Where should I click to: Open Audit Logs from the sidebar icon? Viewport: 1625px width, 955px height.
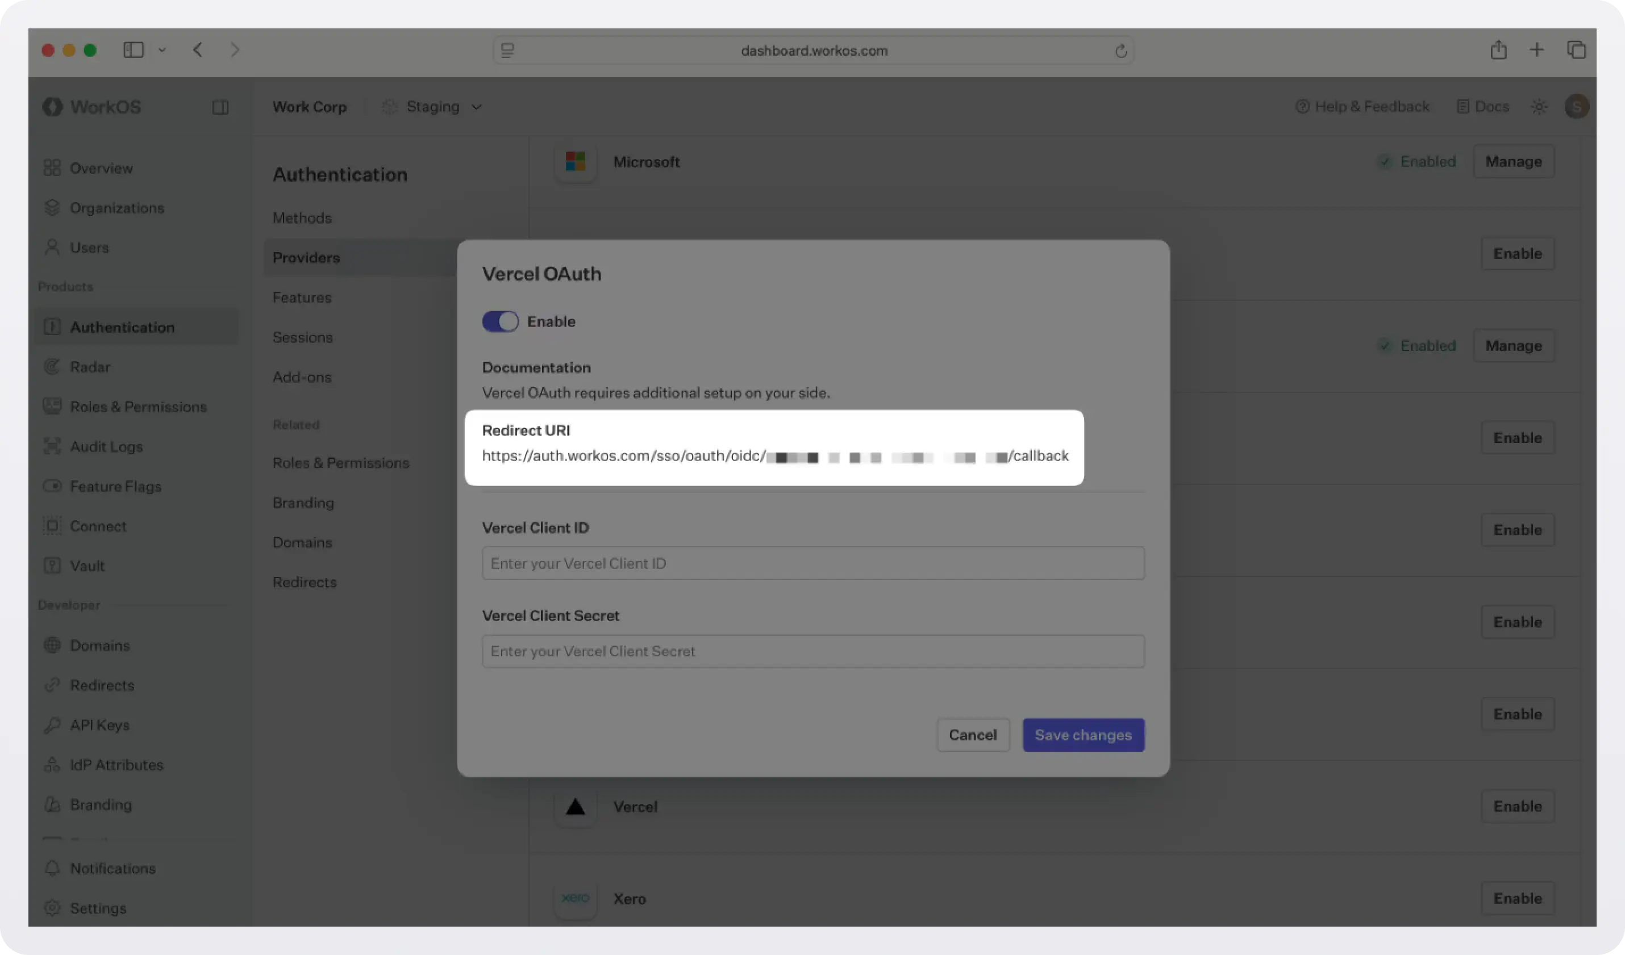pos(53,446)
